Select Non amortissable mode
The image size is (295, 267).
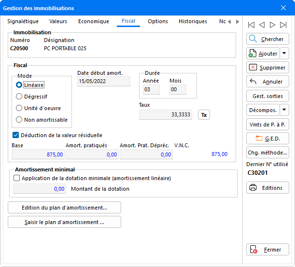(20, 120)
